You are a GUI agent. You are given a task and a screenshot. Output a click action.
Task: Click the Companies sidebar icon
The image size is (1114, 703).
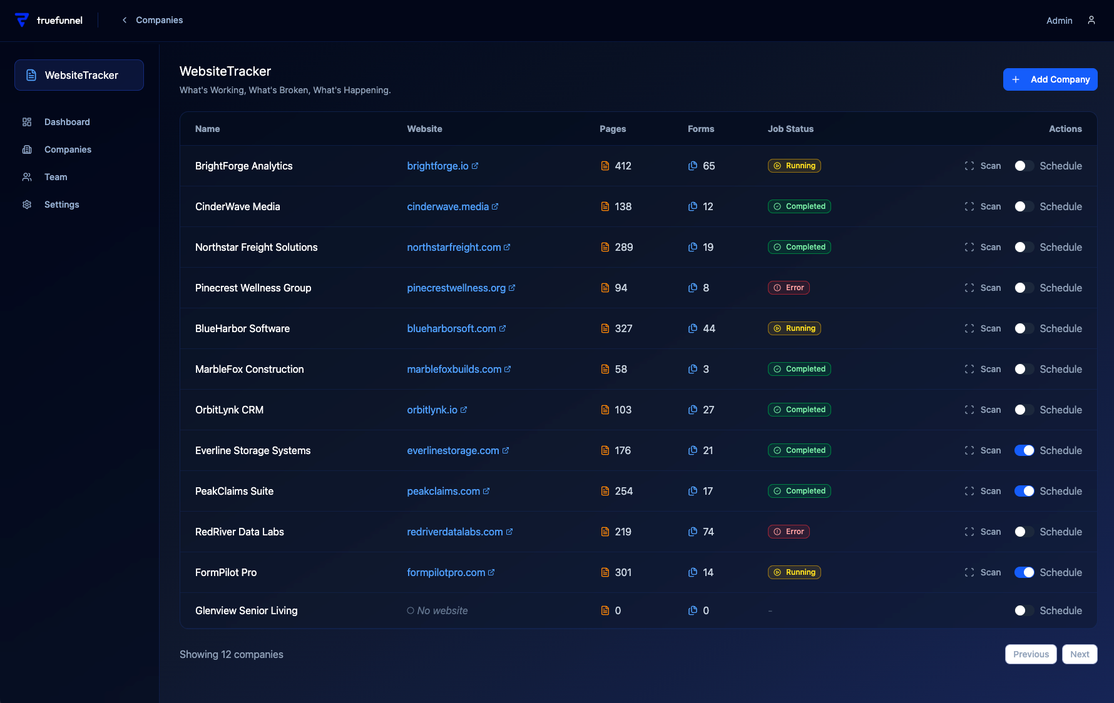28,149
